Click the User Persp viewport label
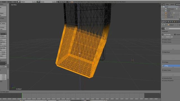This screenshot has width=180, height=101. coord(14,5)
